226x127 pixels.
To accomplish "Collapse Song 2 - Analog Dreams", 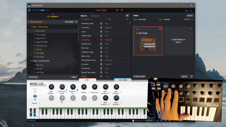I will tap(31, 61).
